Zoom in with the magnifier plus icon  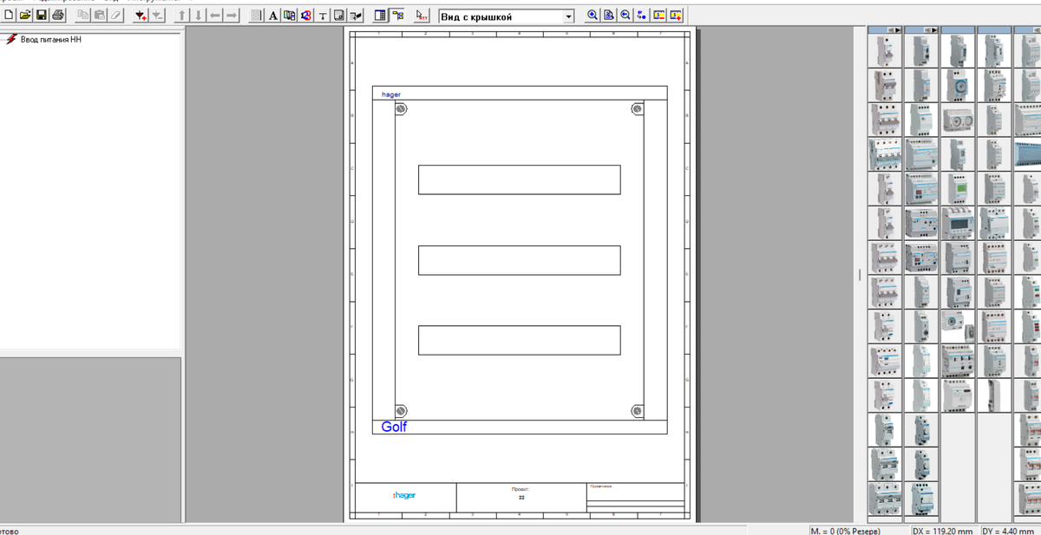click(x=593, y=16)
